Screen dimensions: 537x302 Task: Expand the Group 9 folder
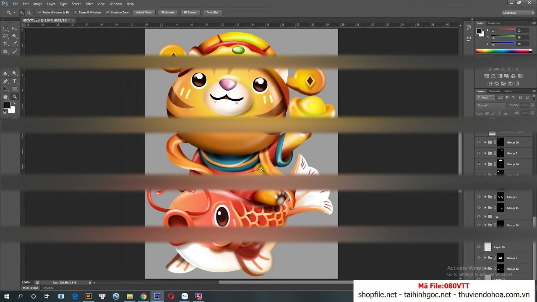click(x=485, y=153)
